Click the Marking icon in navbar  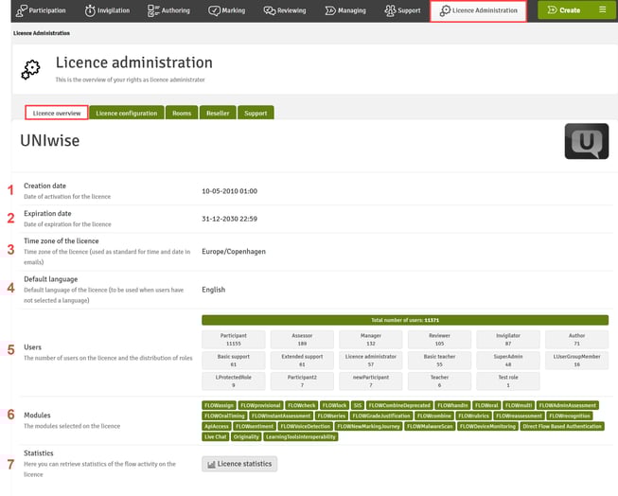(x=215, y=10)
